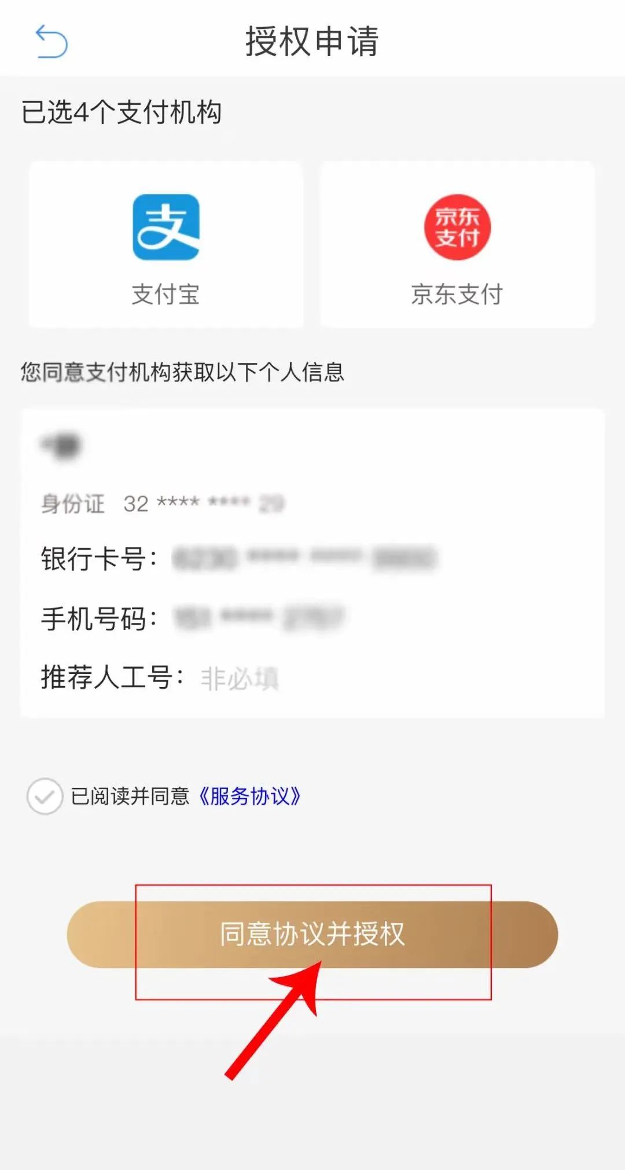Tap the back arrow icon

pyautogui.click(x=52, y=42)
